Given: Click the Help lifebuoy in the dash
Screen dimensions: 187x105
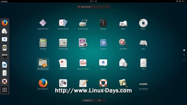Looking at the screenshot, I should [5, 81].
